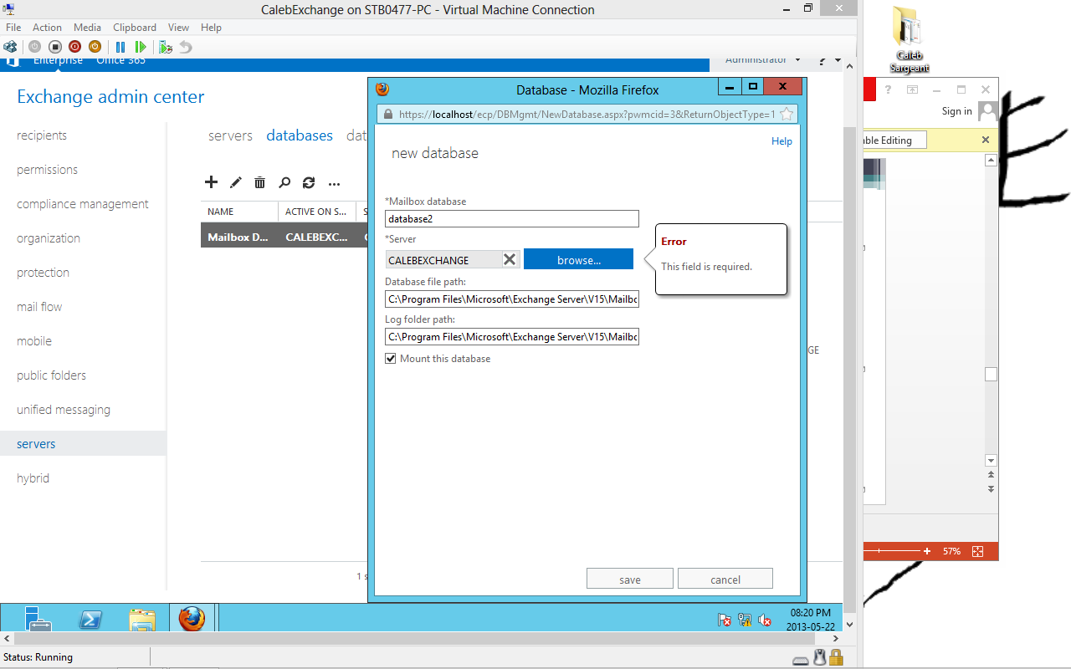This screenshot has height=669, width=1071.
Task: Click the Help link in new database dialog
Action: coord(781,141)
